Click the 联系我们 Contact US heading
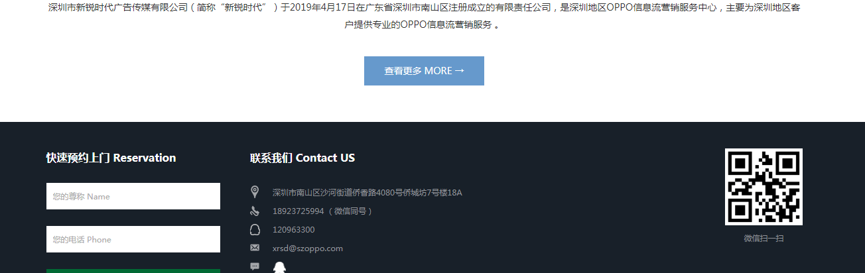This screenshot has height=273, width=865. [302, 158]
